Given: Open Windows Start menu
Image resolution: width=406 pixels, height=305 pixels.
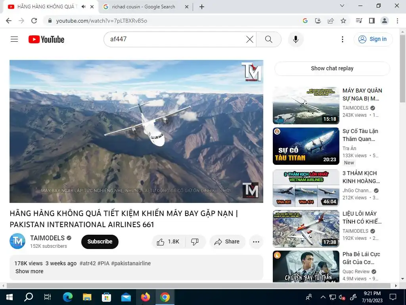Looking at the screenshot, I should point(10,297).
